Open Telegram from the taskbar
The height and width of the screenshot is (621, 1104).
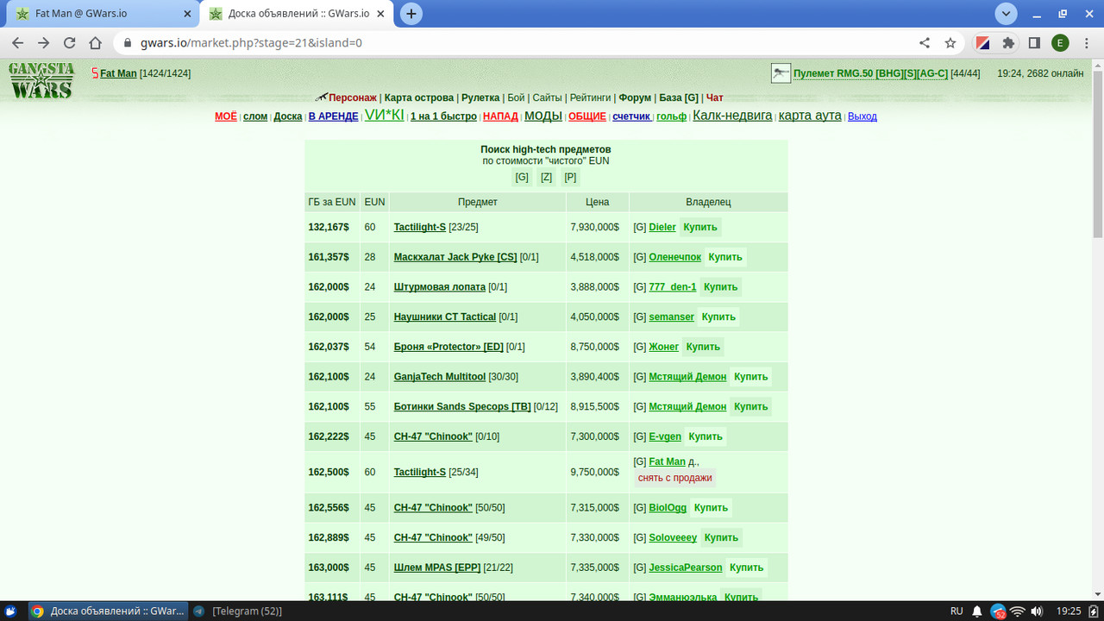(240, 611)
